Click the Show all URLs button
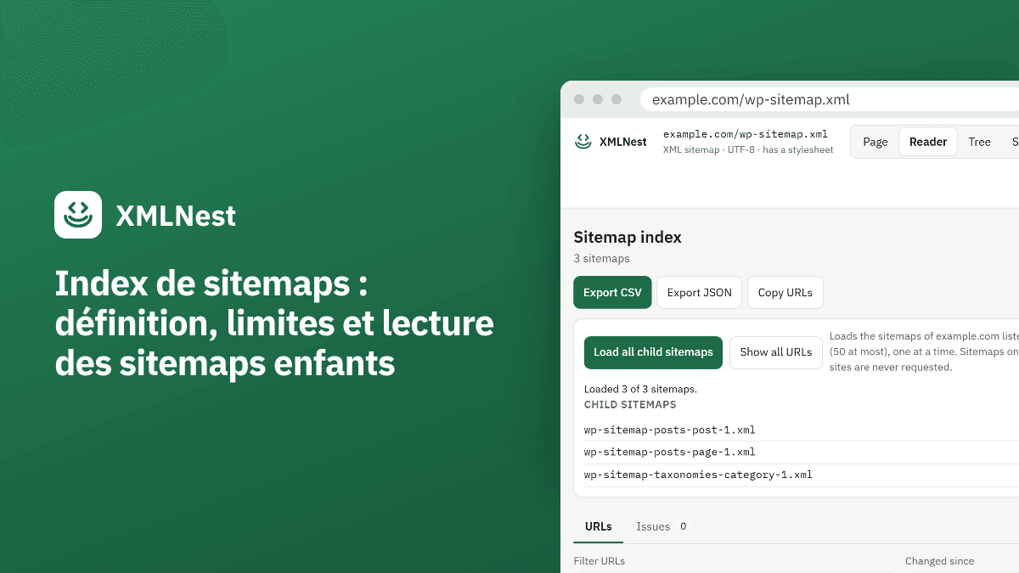 tap(775, 352)
